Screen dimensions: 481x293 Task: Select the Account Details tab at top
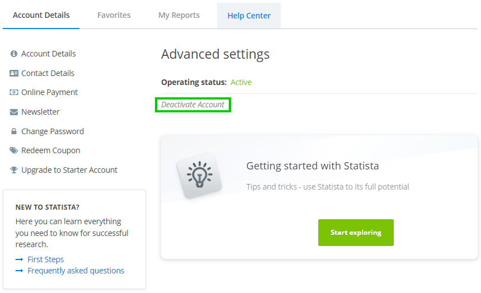click(41, 15)
